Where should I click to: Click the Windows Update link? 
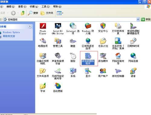[11, 32]
